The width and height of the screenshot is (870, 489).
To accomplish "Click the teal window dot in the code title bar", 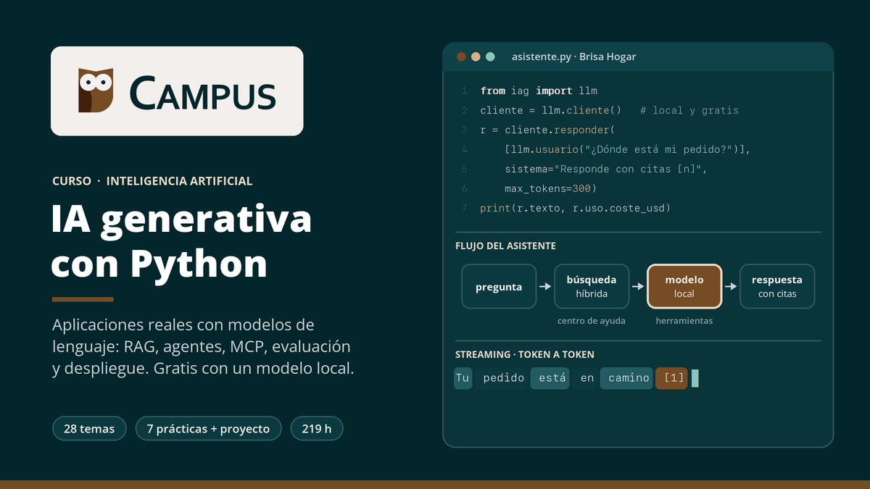I will coord(490,57).
